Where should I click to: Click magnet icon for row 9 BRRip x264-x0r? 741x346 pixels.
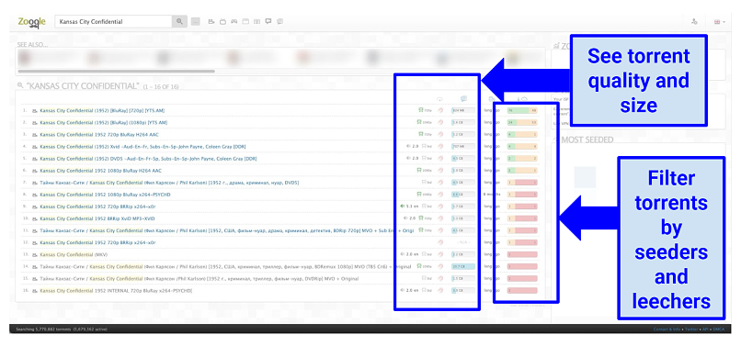(440, 206)
